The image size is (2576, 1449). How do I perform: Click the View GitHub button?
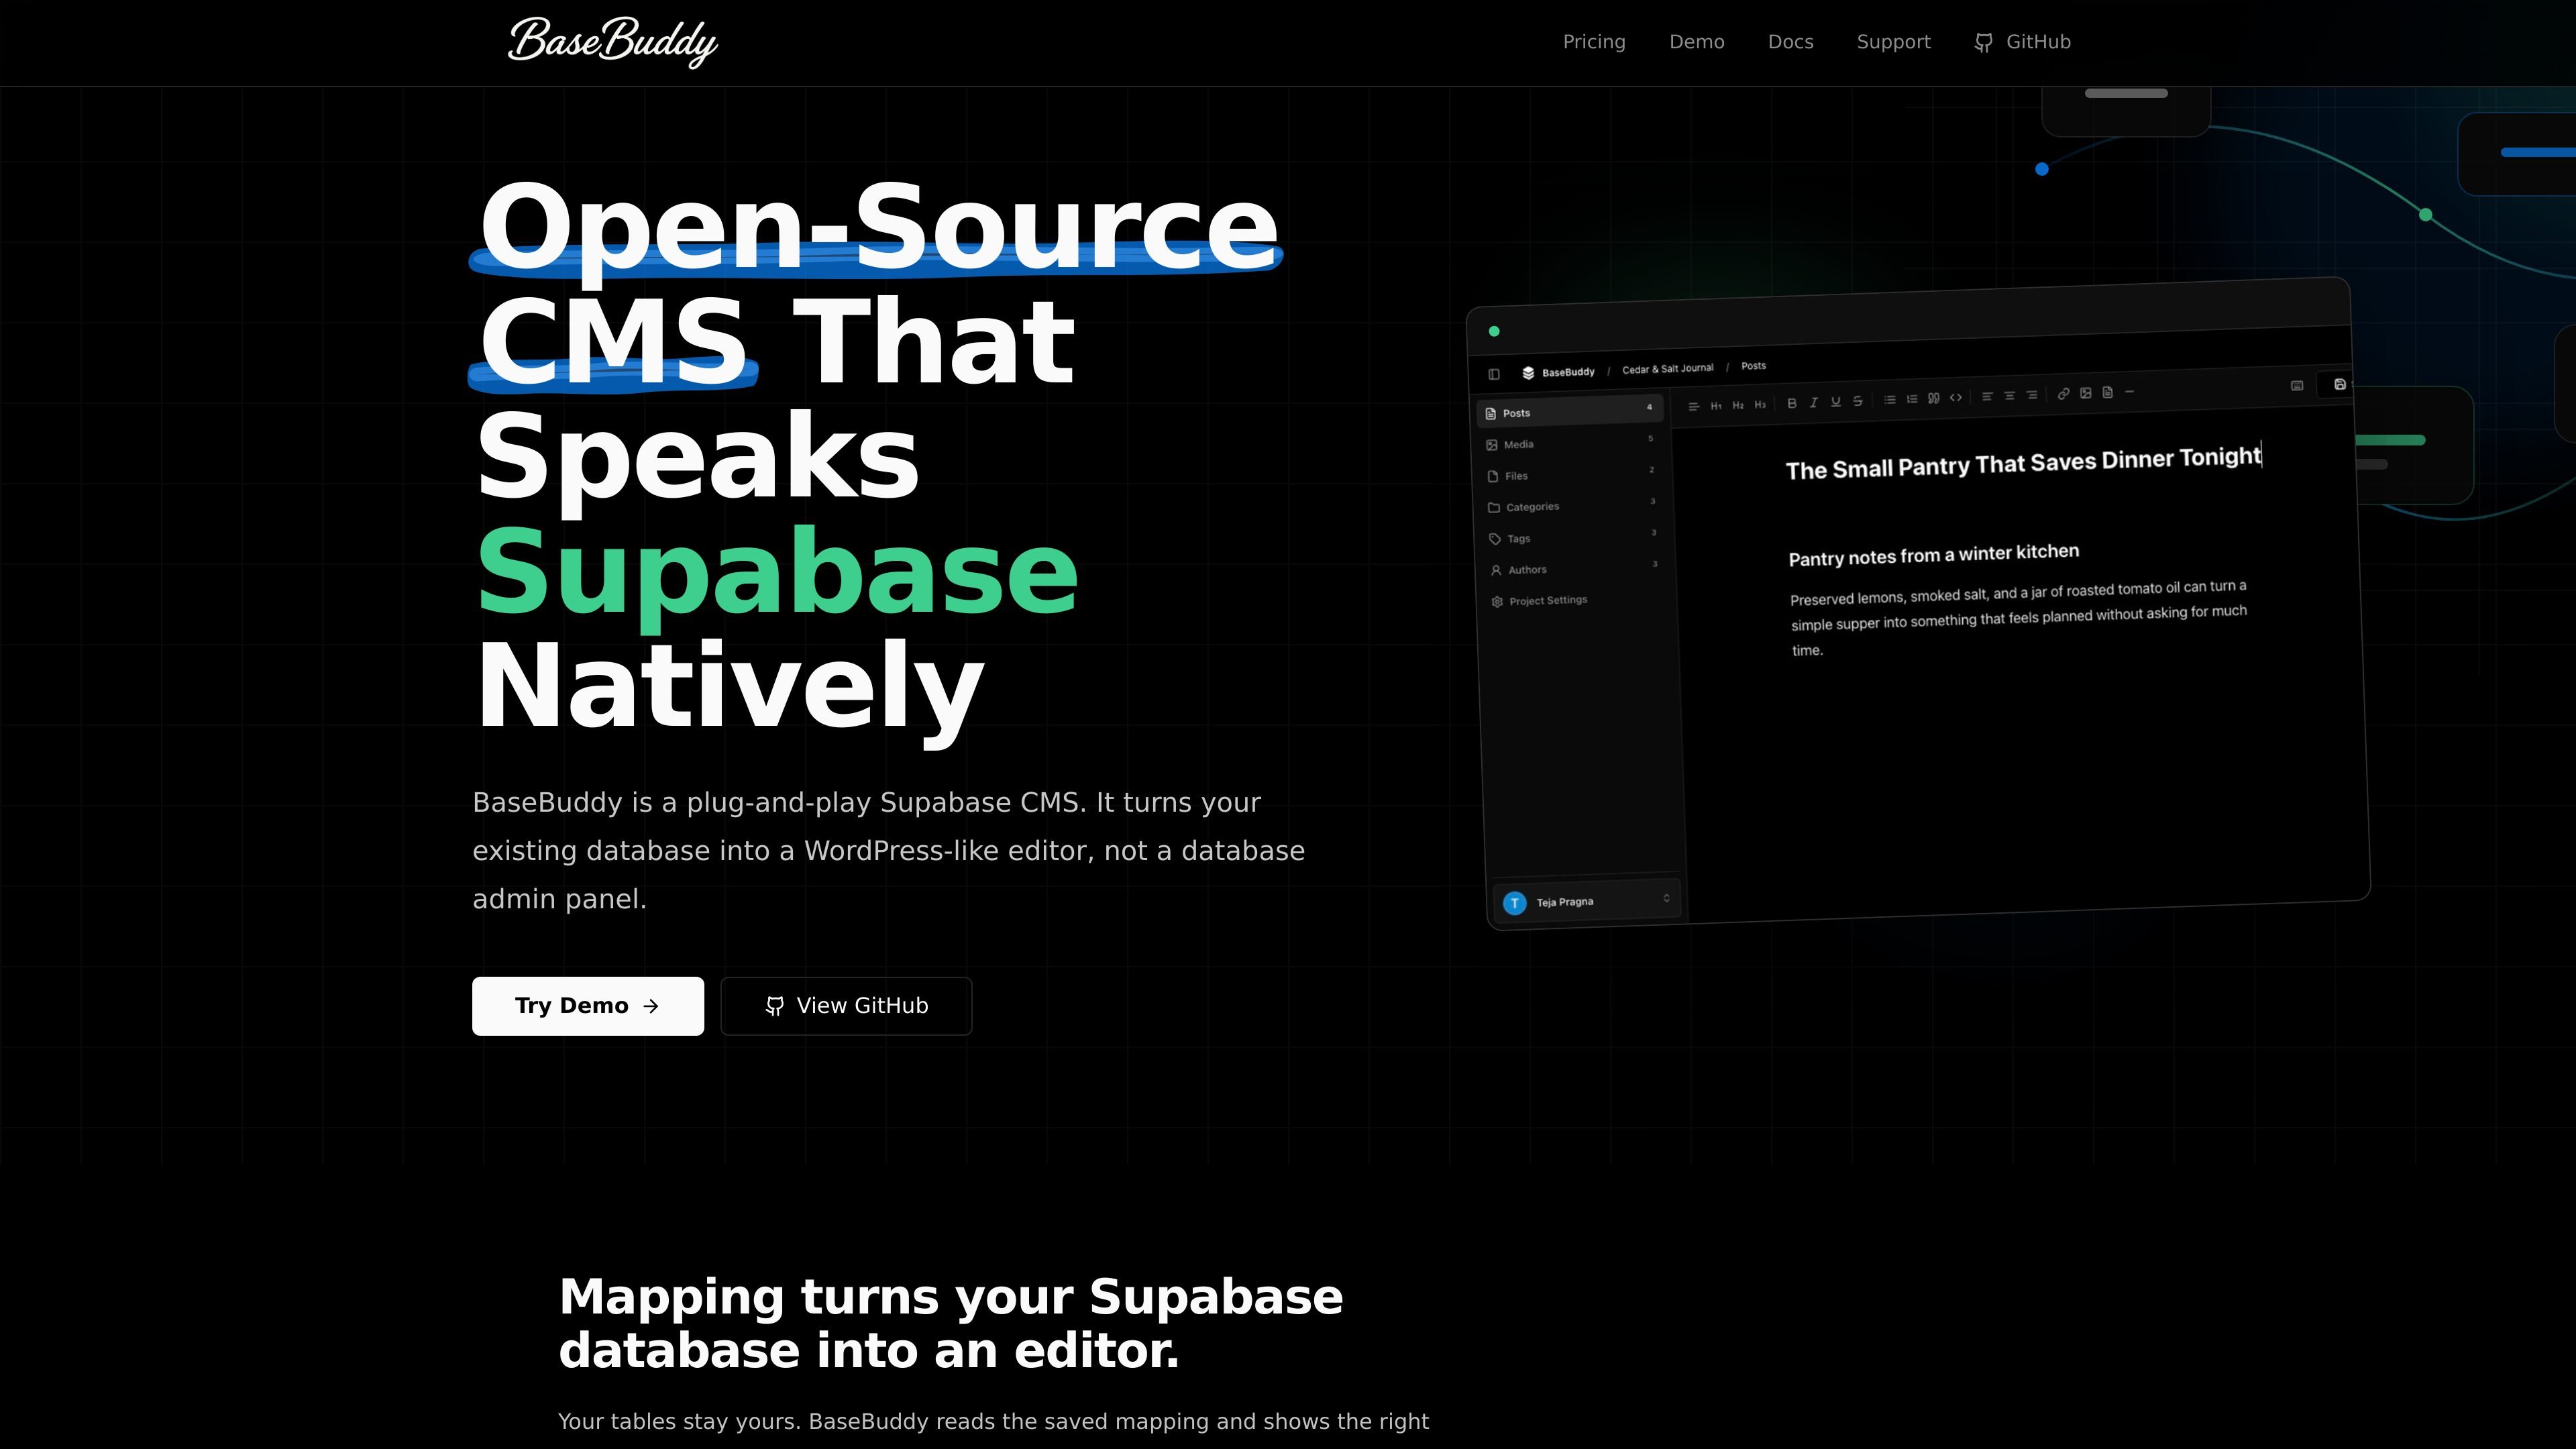846,1006
